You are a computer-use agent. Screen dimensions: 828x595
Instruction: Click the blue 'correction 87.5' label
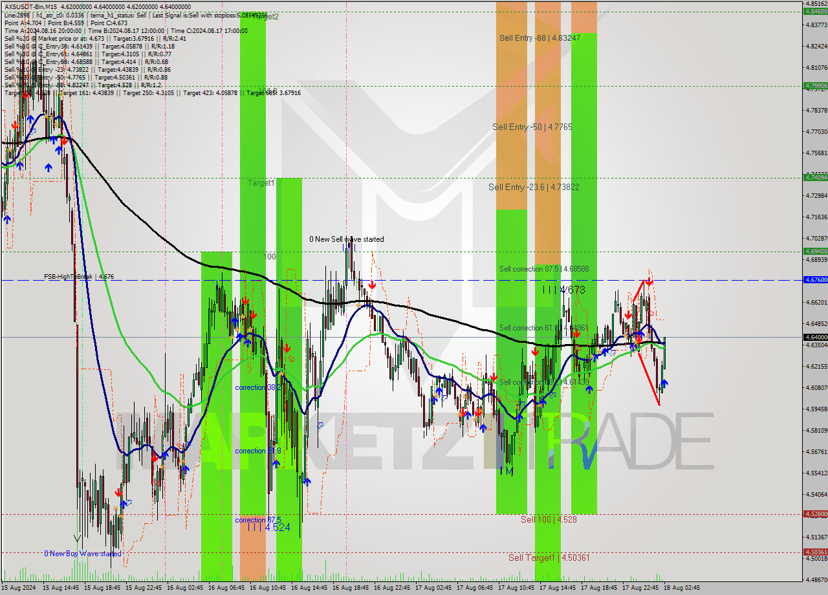point(257,520)
